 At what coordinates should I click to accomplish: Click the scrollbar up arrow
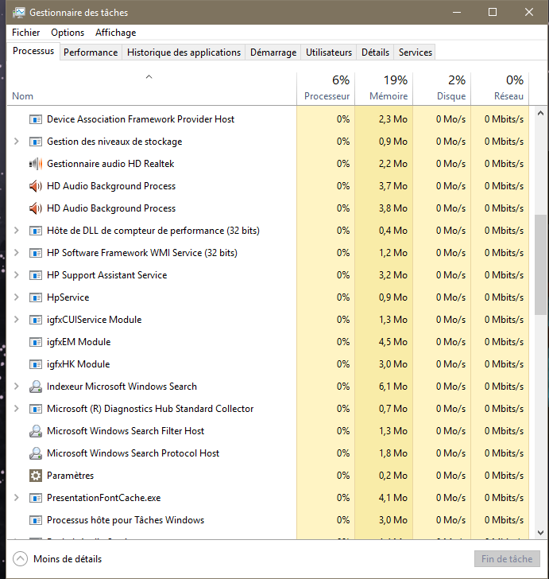pyautogui.click(x=540, y=114)
